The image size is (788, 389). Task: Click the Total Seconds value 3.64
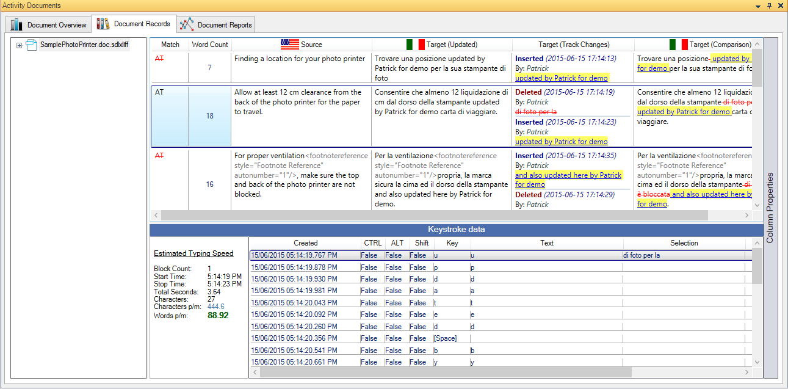tap(214, 292)
